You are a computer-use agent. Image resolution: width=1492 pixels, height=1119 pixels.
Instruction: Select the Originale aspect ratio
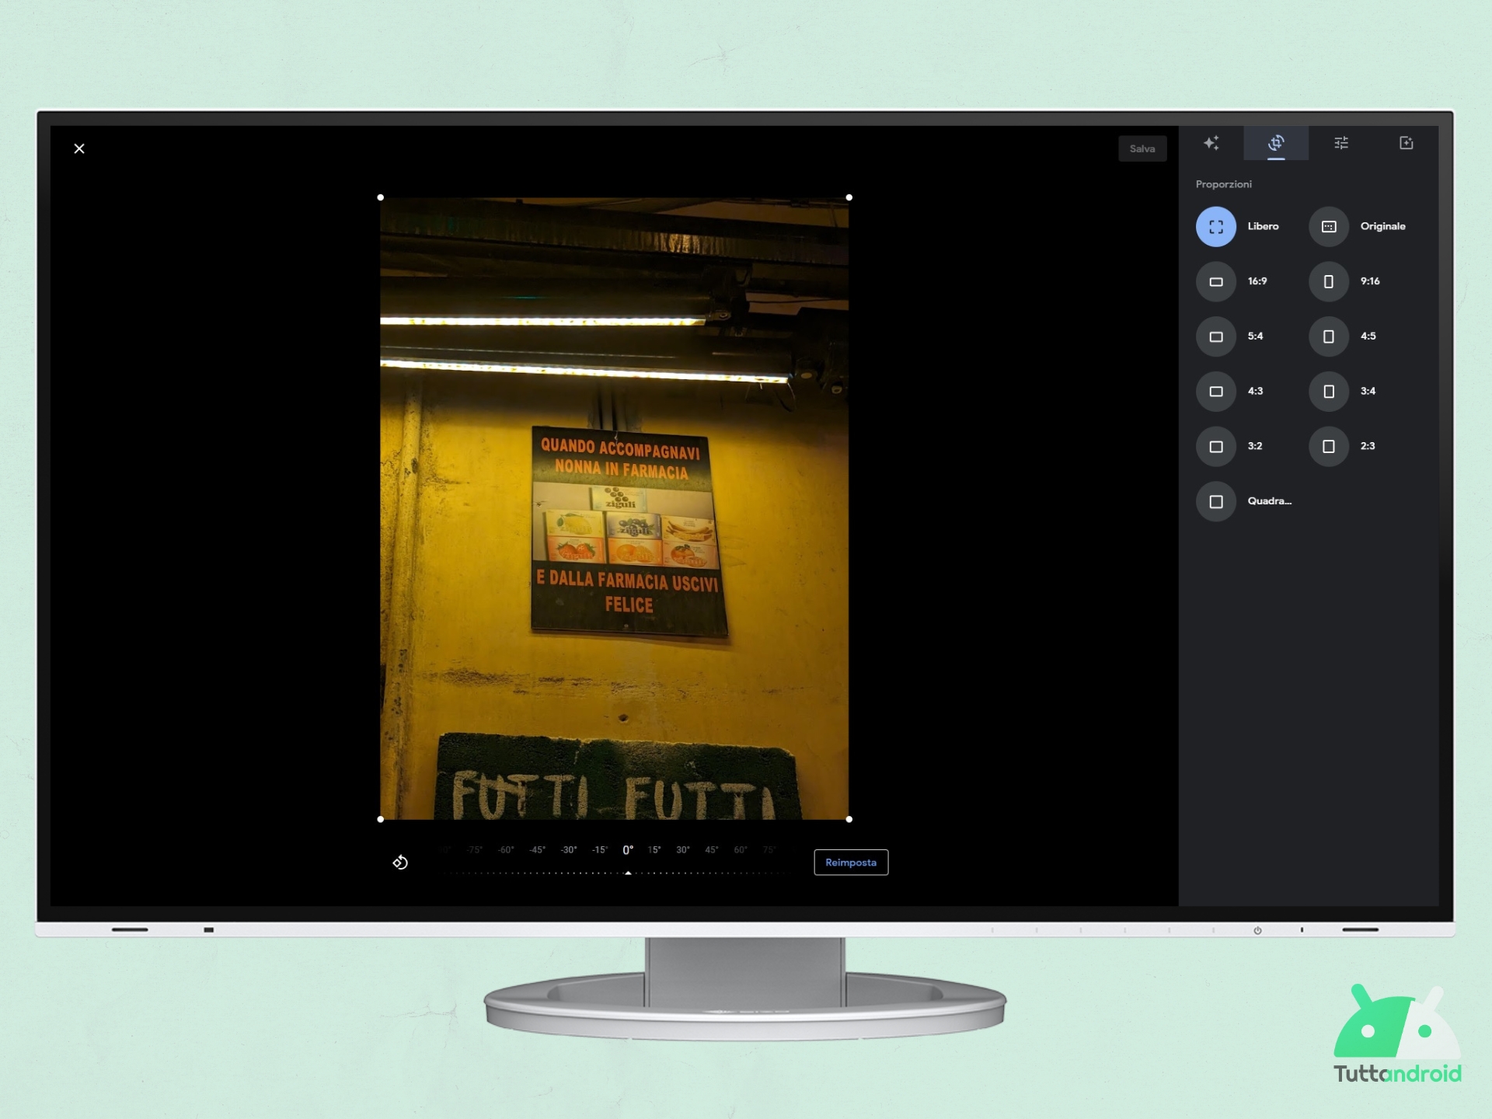[x=1328, y=227]
